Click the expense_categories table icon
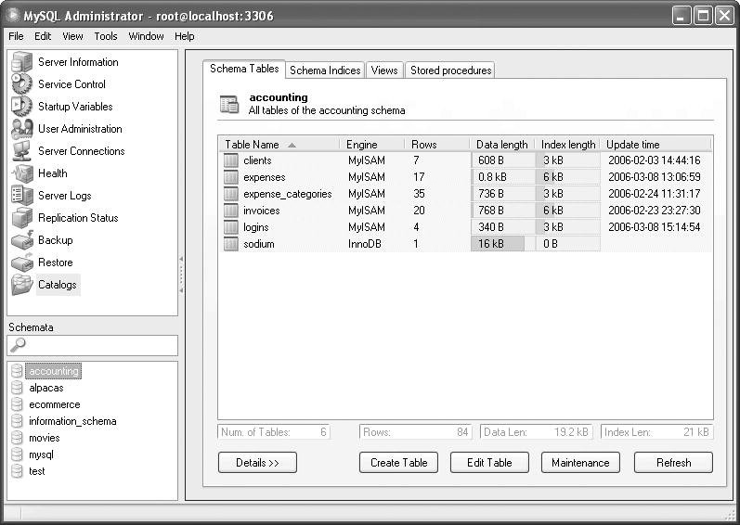The image size is (740, 525). click(231, 194)
